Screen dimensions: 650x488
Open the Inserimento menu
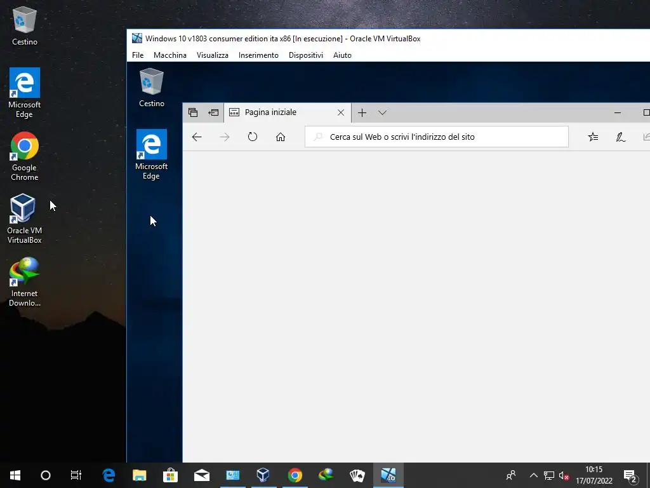pyautogui.click(x=258, y=55)
